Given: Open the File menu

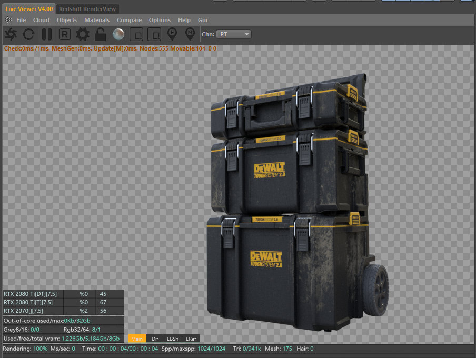Looking at the screenshot, I should [x=21, y=20].
